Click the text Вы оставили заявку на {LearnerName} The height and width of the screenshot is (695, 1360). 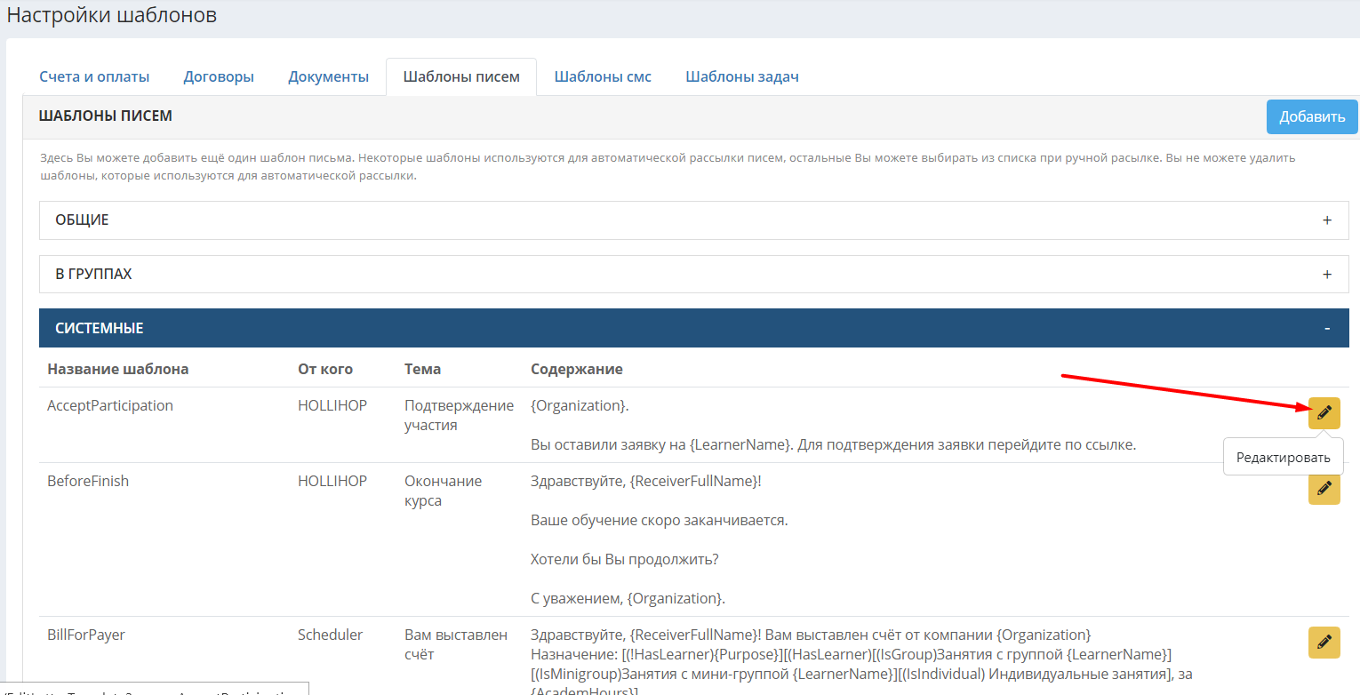click(x=661, y=444)
